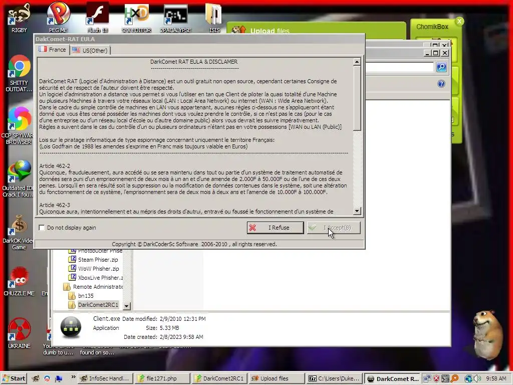Expand the quick launch chevron
The height and width of the screenshot is (385, 513).
(73, 377)
